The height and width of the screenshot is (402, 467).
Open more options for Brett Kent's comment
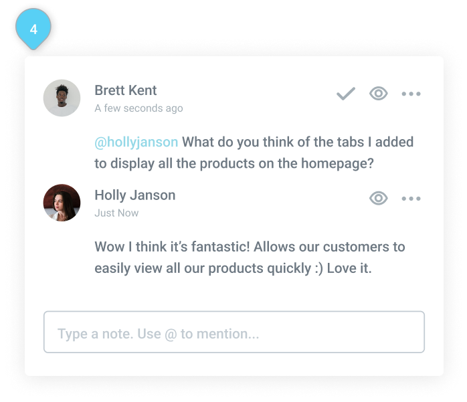pos(411,94)
